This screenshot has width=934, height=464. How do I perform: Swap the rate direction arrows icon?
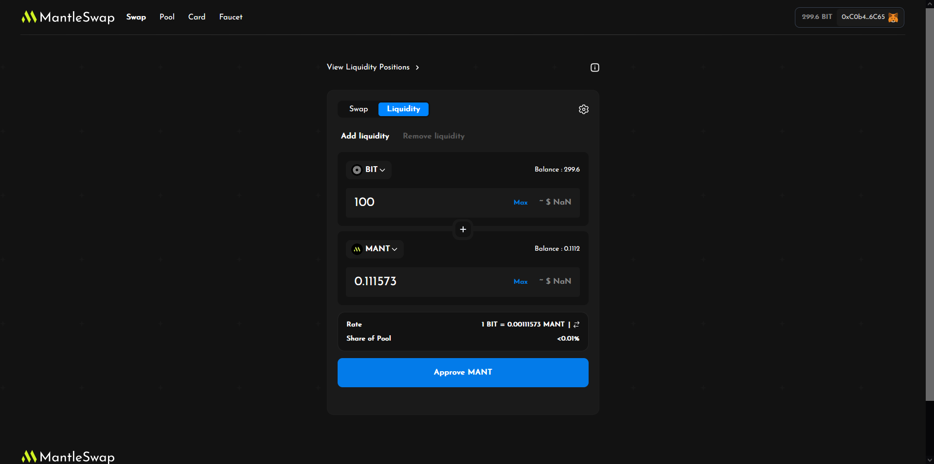576,325
